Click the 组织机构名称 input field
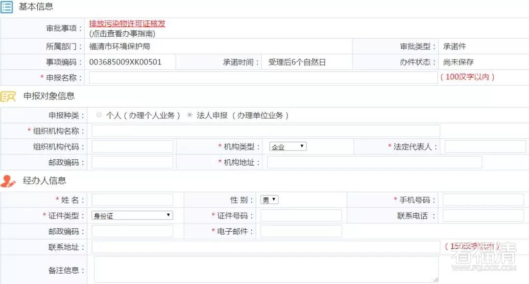 (265, 131)
